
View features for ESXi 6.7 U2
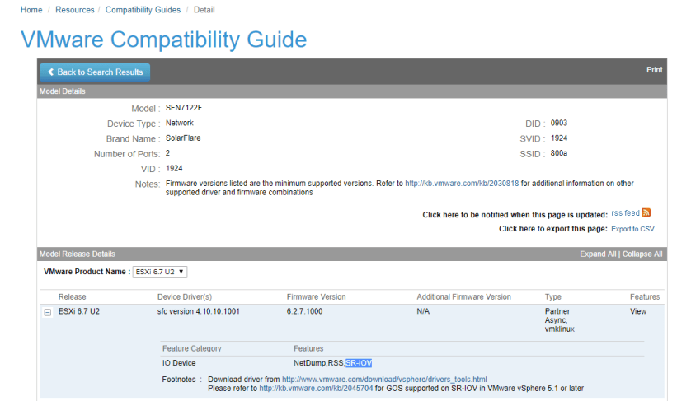point(637,311)
